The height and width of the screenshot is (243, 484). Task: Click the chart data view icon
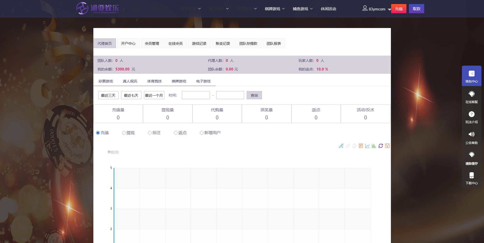pos(361,146)
